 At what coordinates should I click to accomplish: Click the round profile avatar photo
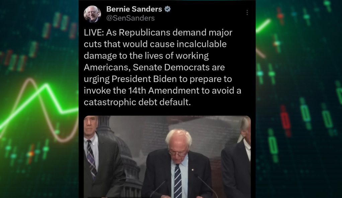(x=92, y=14)
